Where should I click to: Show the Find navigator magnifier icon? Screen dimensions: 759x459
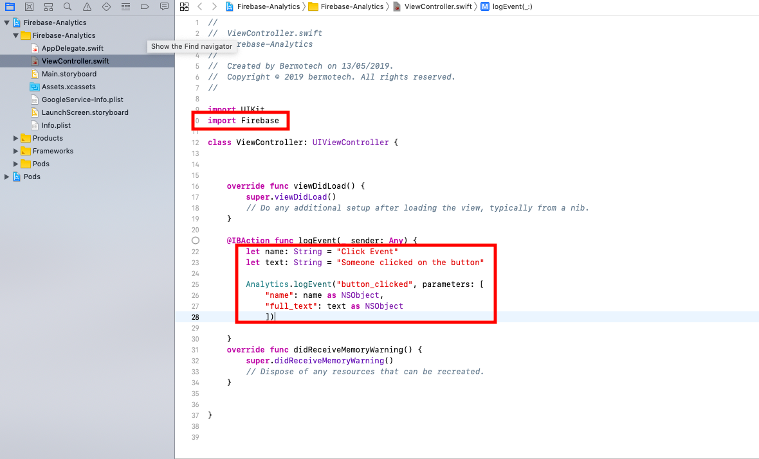(68, 7)
